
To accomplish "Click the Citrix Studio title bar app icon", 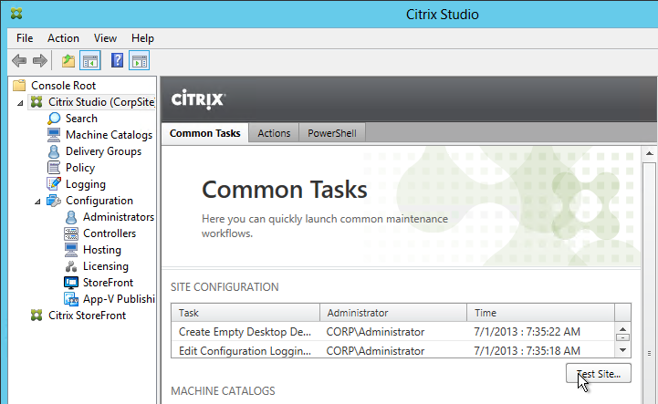I will pyautogui.click(x=16, y=14).
